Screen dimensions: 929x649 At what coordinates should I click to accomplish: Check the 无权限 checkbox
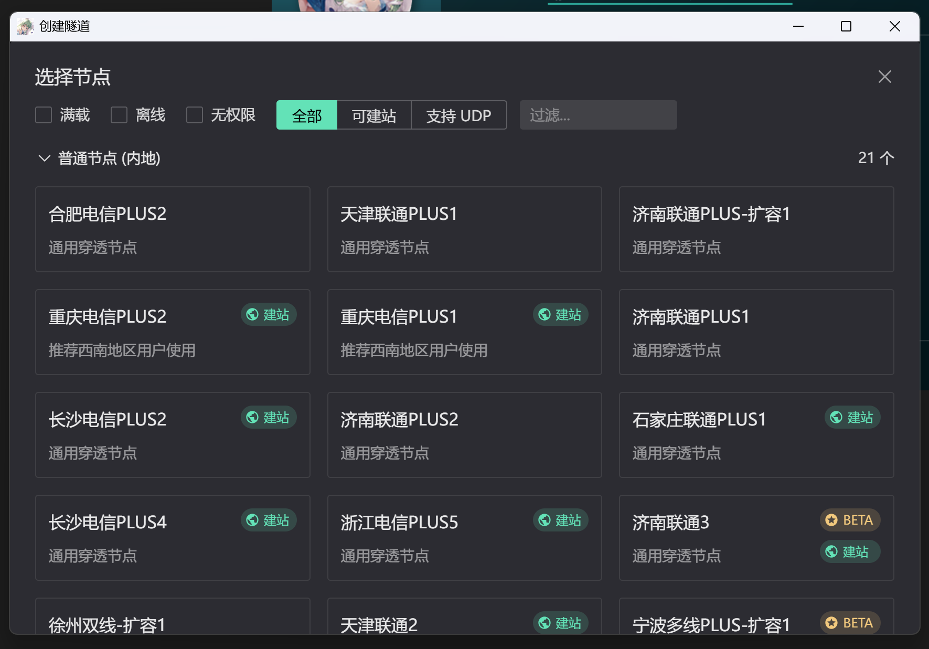pyautogui.click(x=195, y=115)
